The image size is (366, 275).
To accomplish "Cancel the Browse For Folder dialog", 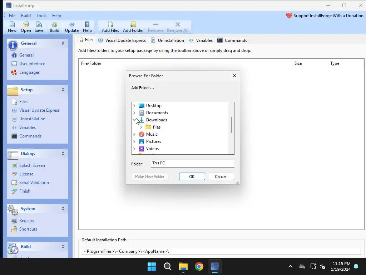I will coord(221,177).
